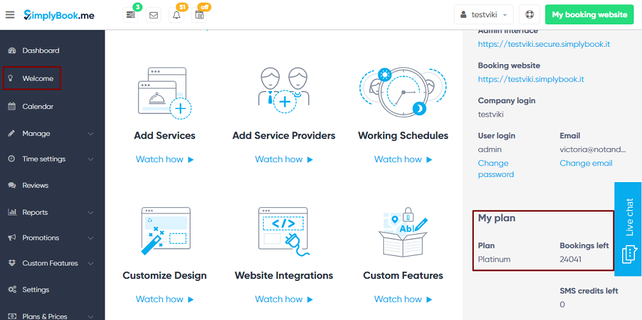Open the envelope messages icon
Image resolution: width=642 pixels, height=320 pixels.
153,15
